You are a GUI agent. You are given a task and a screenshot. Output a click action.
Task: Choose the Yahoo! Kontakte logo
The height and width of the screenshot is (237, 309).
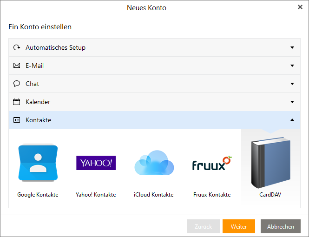pos(96,163)
